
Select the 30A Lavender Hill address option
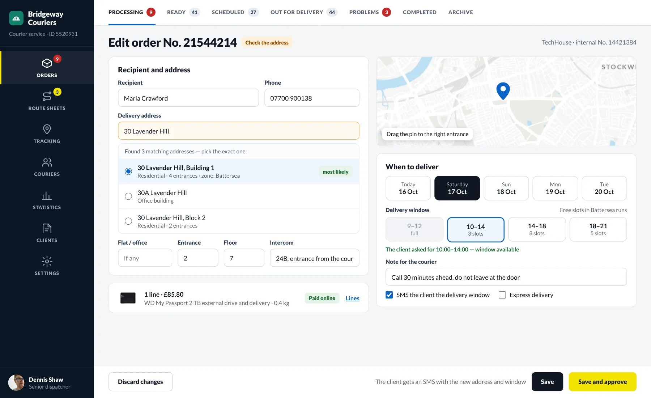pos(239,196)
